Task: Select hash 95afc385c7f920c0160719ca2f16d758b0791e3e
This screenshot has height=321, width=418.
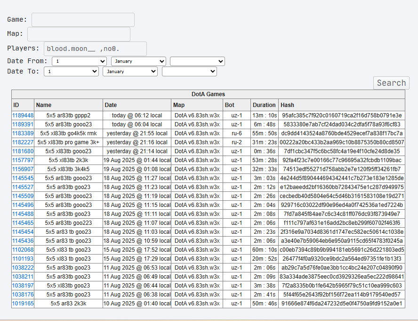Action: [342, 115]
